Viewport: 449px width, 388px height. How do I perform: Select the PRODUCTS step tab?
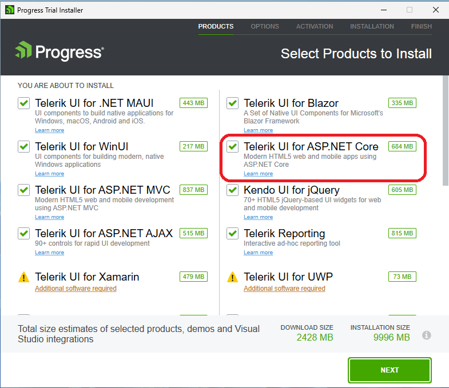click(216, 26)
